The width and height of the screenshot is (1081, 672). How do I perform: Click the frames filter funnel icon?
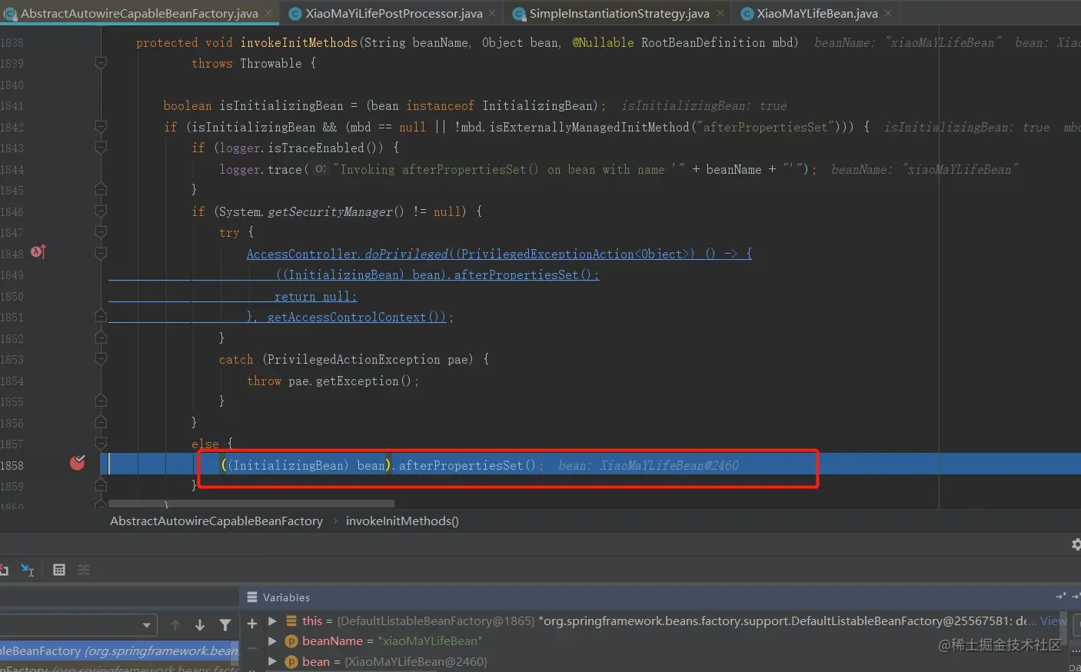tap(225, 625)
